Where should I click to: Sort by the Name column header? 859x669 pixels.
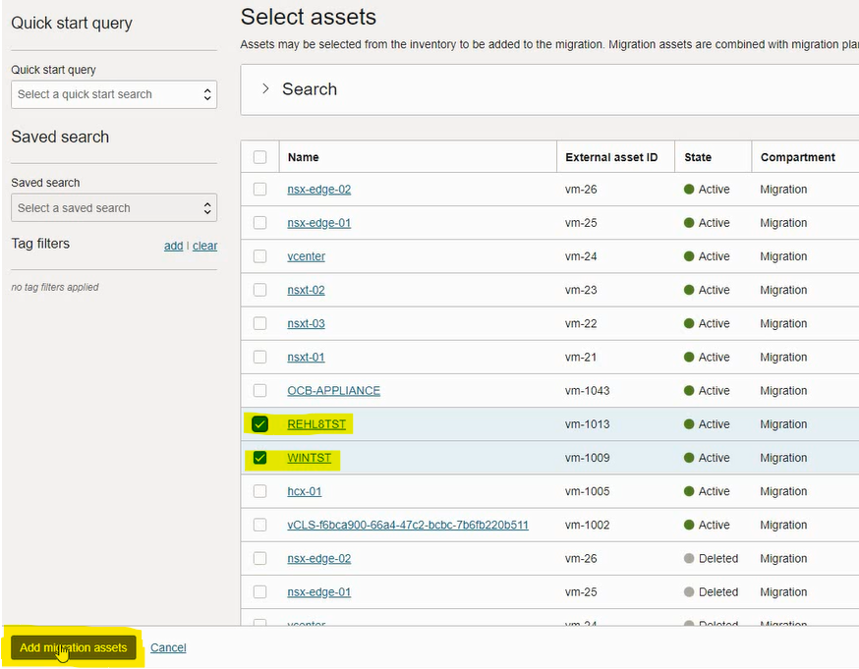(x=303, y=157)
